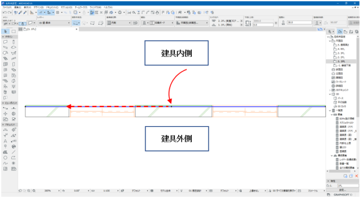This screenshot has height=198, width=362.
Task: Select the Dimension tool in toolbox
Action: [x=5, y=130]
